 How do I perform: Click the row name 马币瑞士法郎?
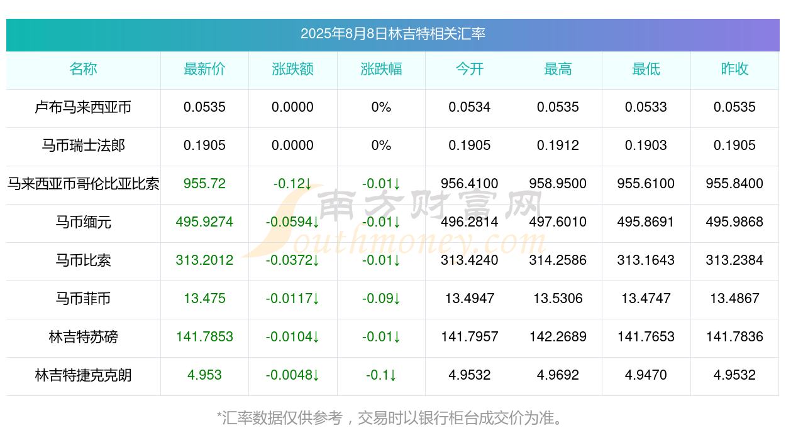(83, 146)
